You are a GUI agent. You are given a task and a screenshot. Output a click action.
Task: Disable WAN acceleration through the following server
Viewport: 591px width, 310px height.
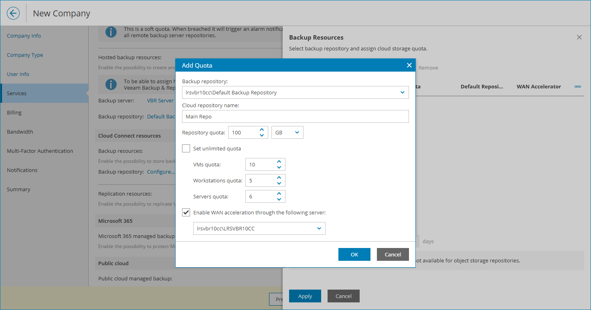186,212
